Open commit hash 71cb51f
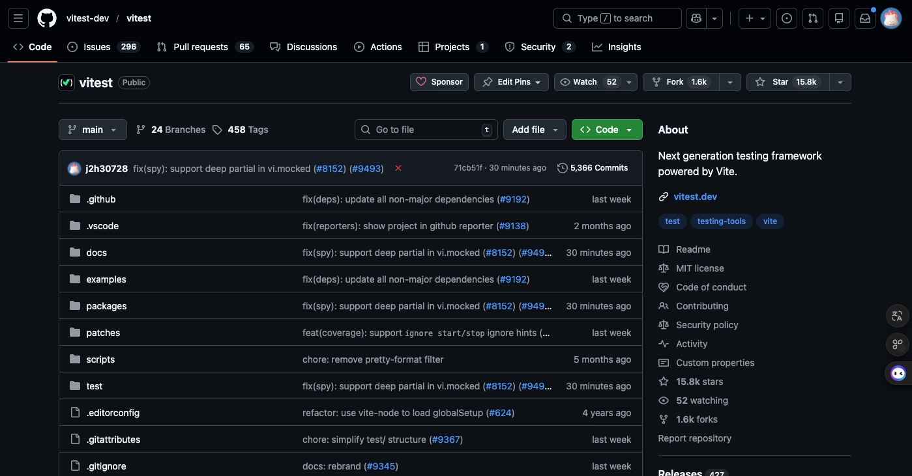This screenshot has height=476, width=912. tap(468, 168)
